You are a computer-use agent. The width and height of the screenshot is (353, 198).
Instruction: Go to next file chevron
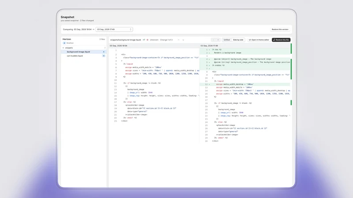(x=218, y=40)
